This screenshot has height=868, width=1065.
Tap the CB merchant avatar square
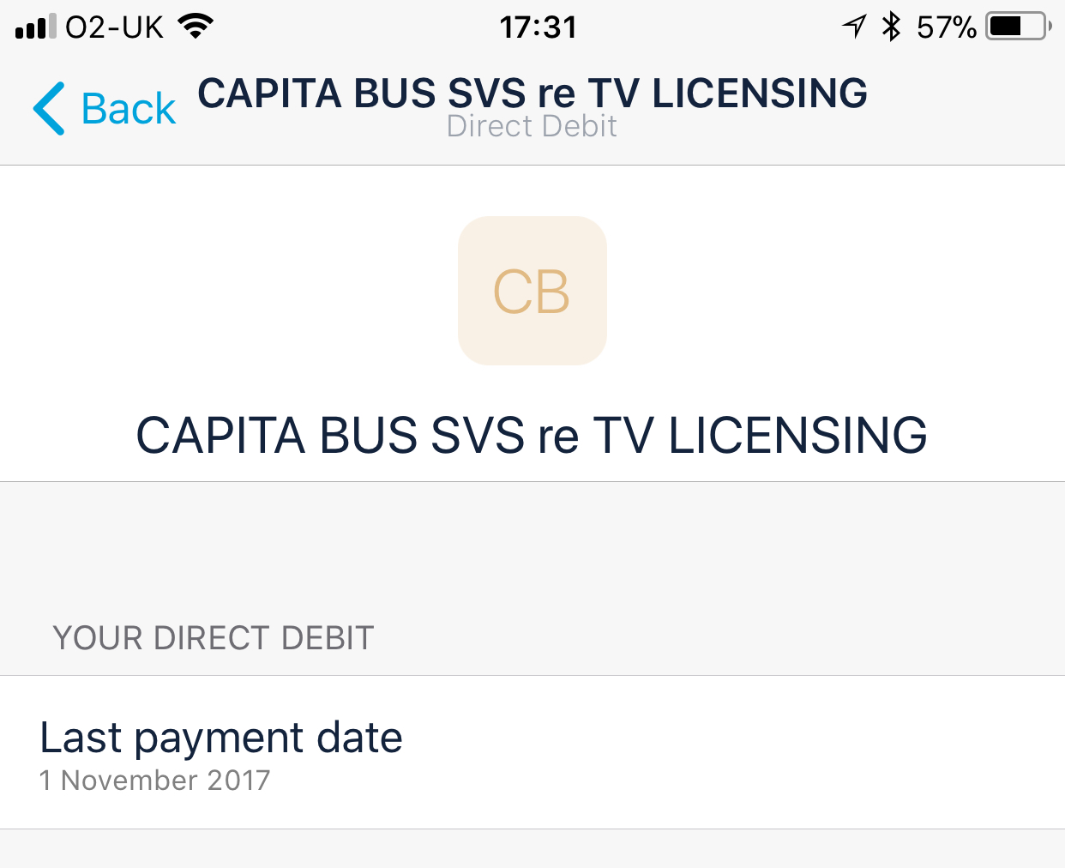pyautogui.click(x=532, y=291)
